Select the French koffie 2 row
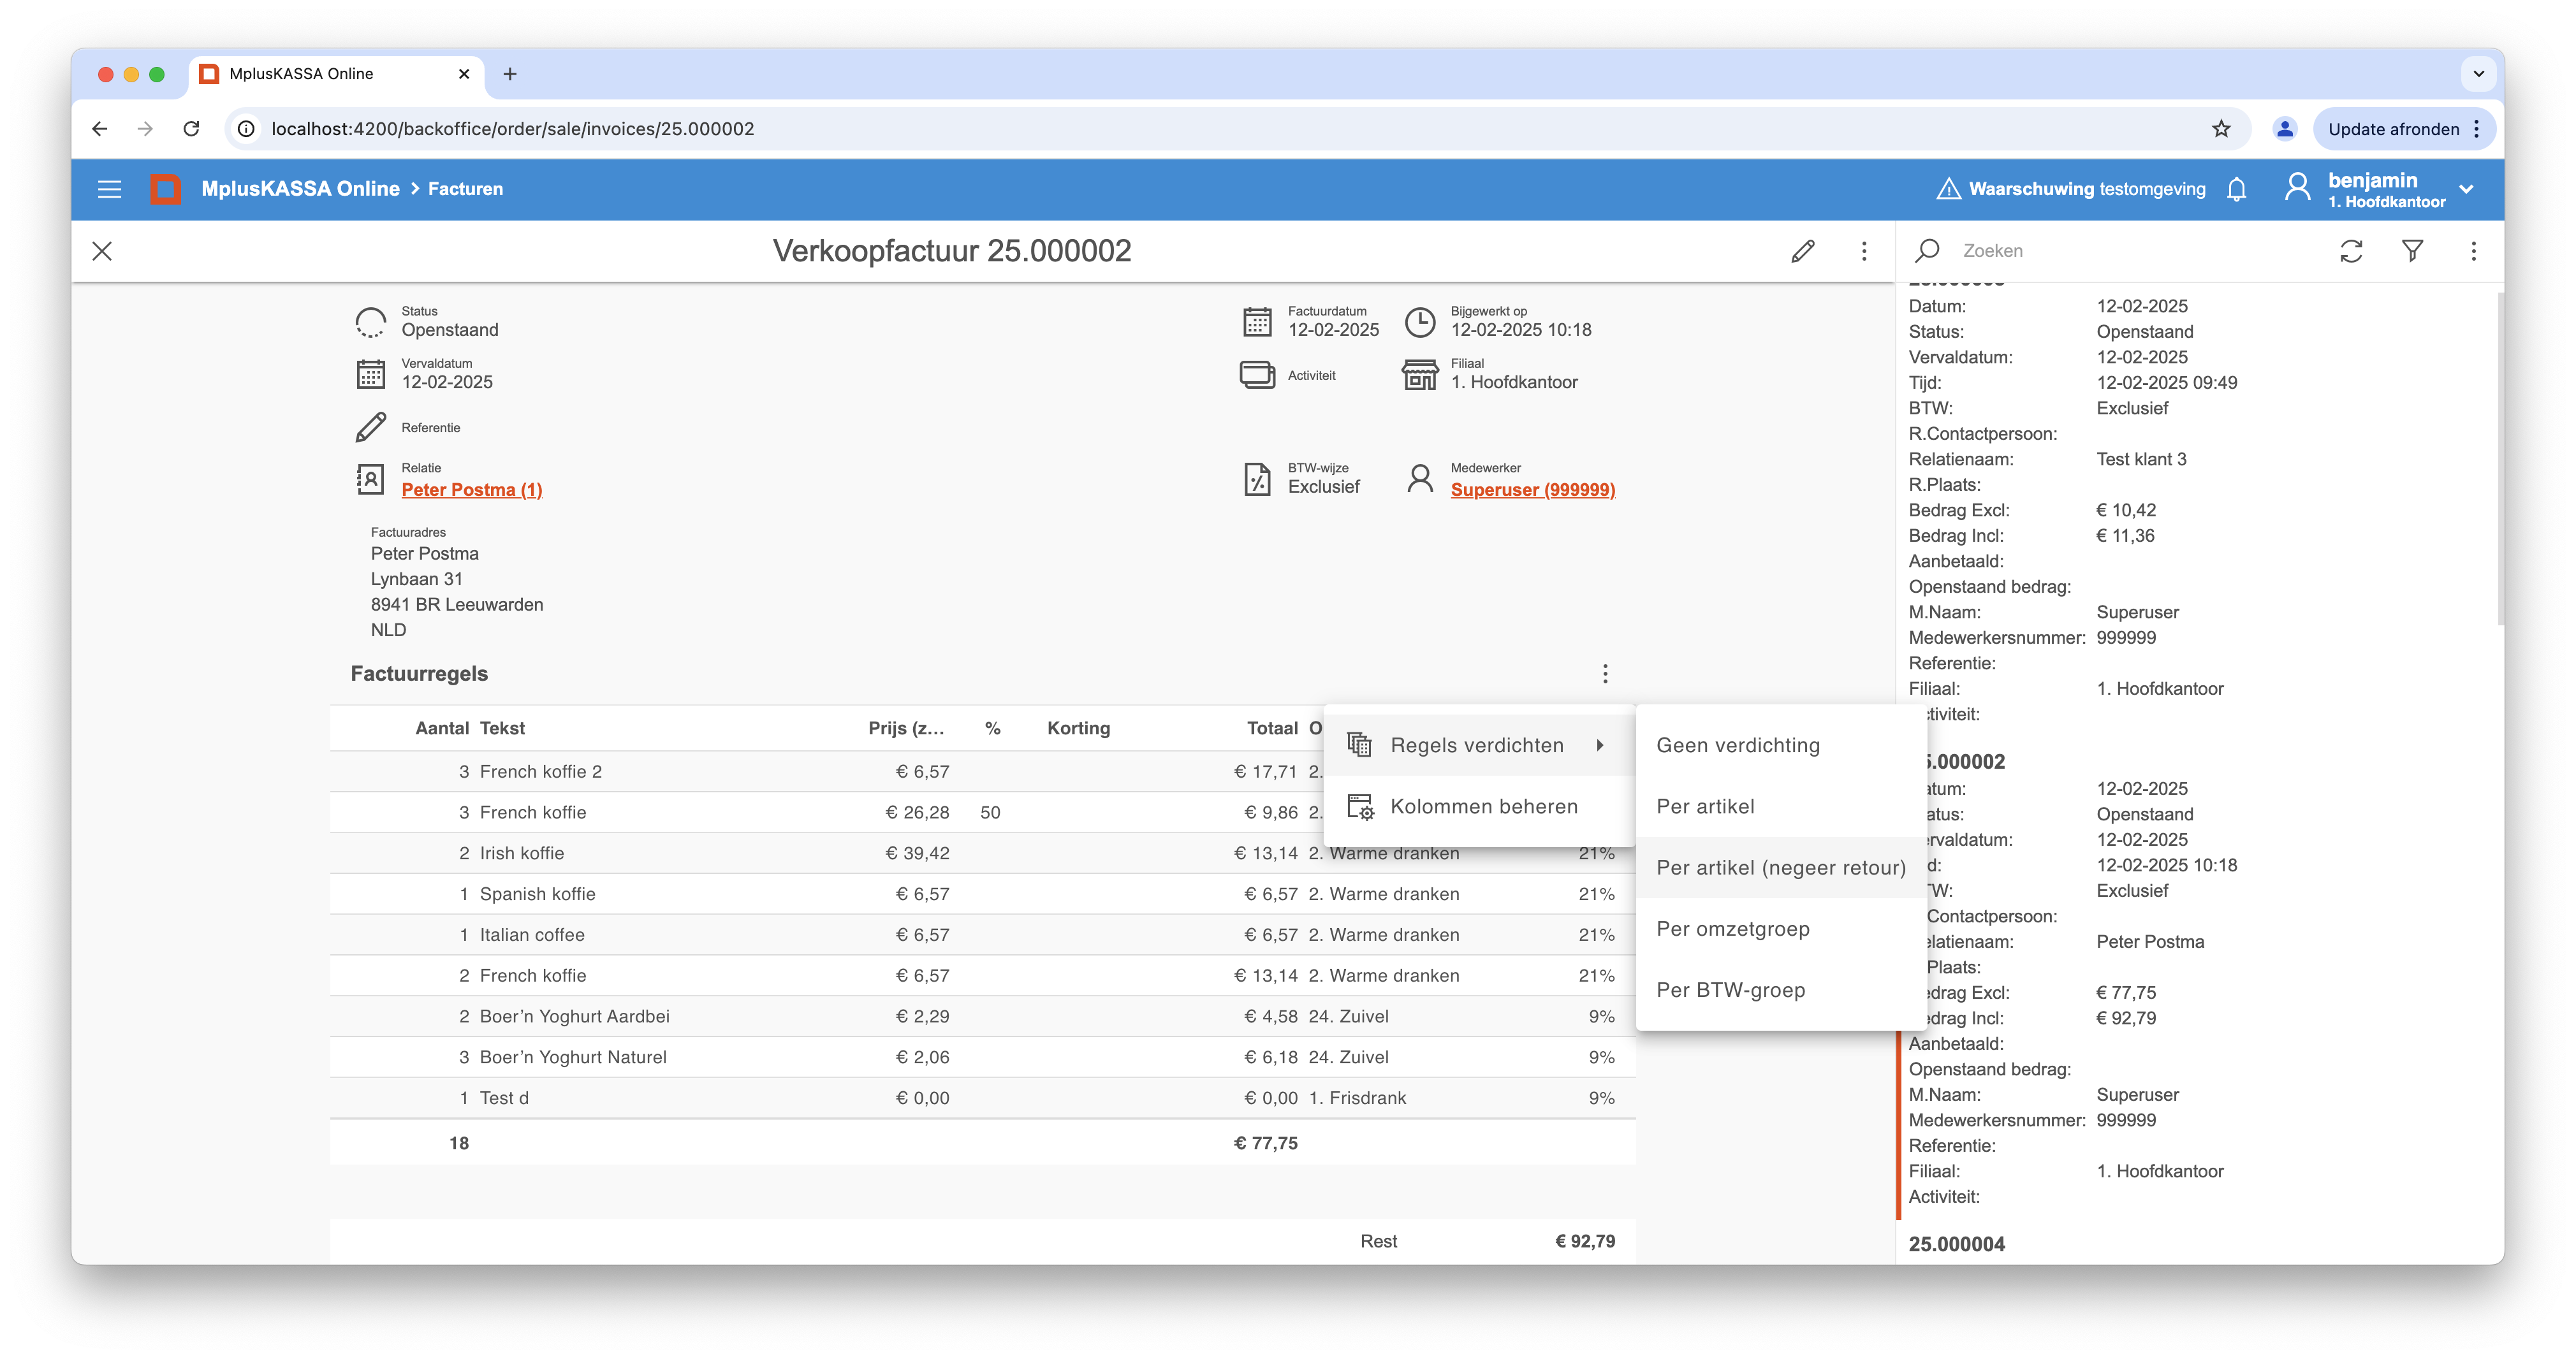Screen dimensions: 2576x1359 [x=828, y=772]
